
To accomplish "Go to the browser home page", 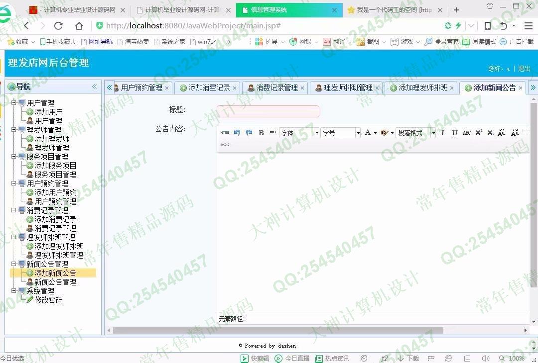I will (79, 26).
